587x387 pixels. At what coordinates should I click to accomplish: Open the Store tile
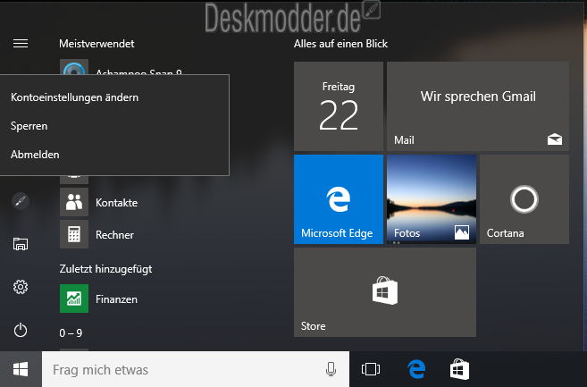(385, 292)
